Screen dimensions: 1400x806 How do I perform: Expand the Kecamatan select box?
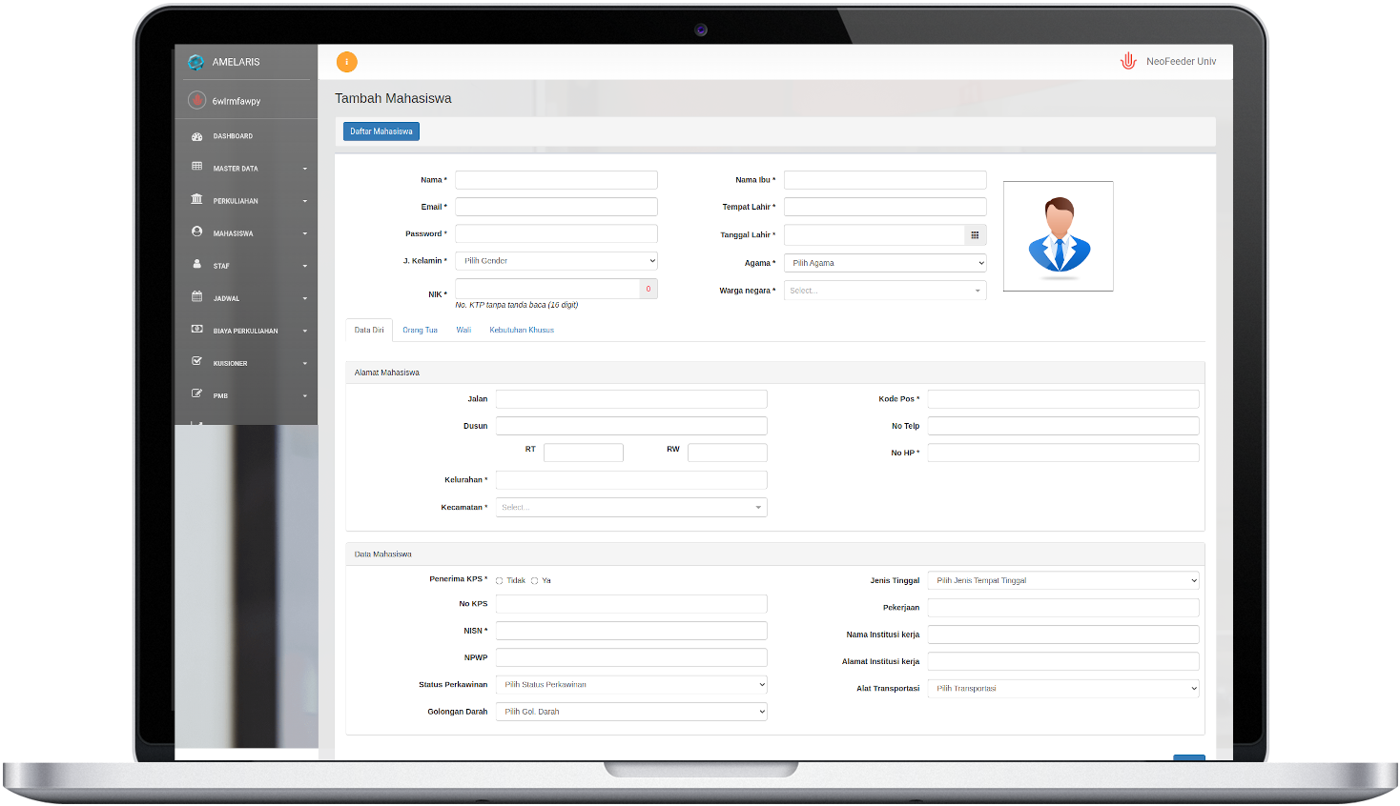tap(631, 508)
